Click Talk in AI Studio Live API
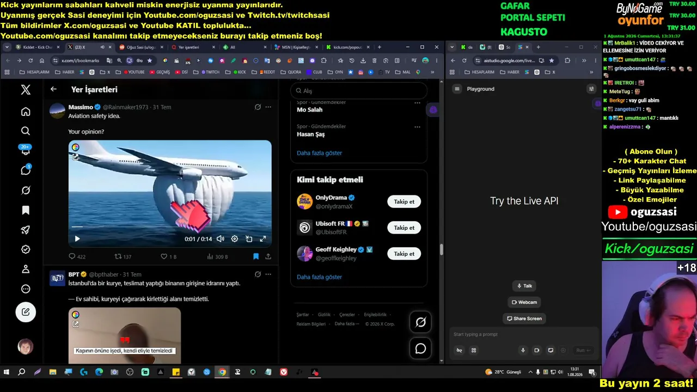697x392 pixels. point(524,286)
